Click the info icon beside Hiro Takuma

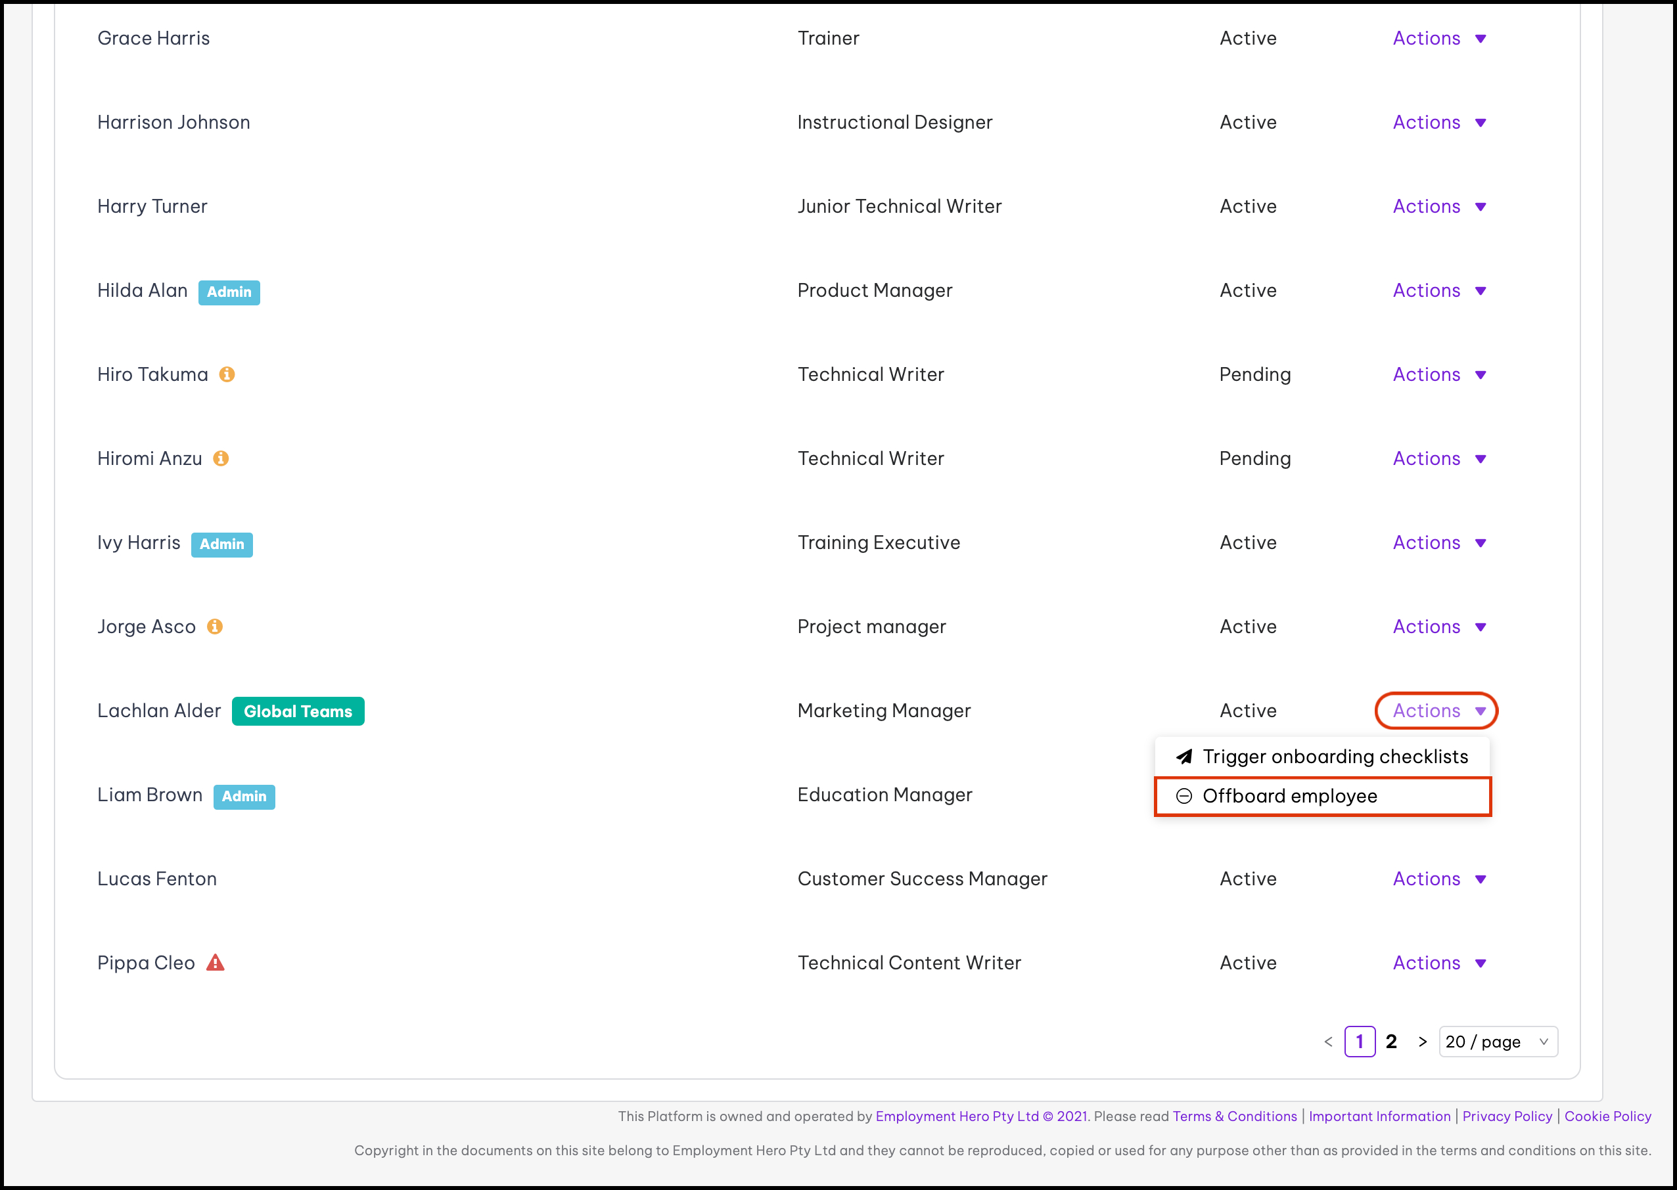click(227, 374)
